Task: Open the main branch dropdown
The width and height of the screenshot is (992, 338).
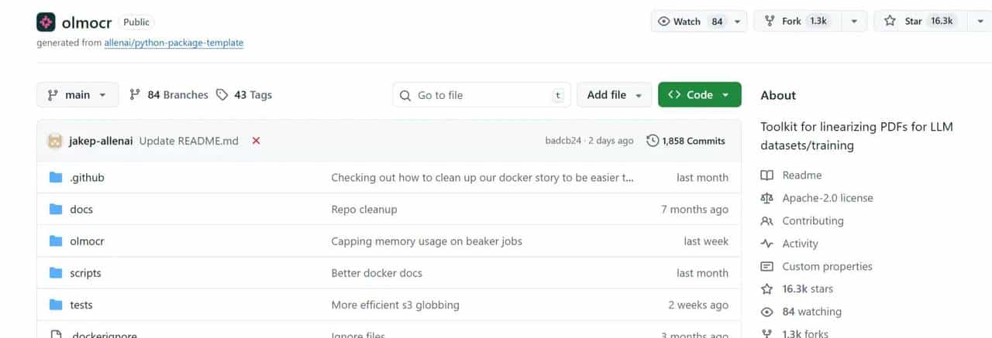Action: [77, 95]
